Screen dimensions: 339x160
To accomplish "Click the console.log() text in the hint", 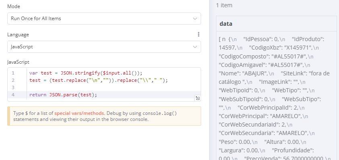I will [160, 113].
